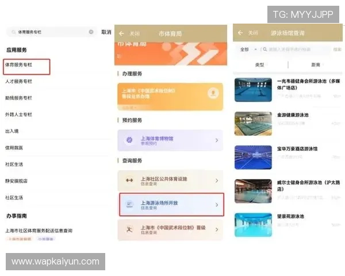The height and width of the screenshot is (276, 345).
Task: Click the 上海游泳场所开放 pool icon
Action: tap(129, 205)
